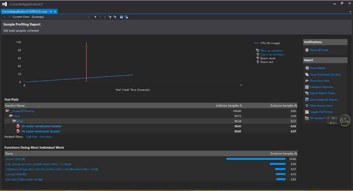The width and height of the screenshot is (353, 191).
Task: Open the Call Tree related view
Action: pos(32,137)
